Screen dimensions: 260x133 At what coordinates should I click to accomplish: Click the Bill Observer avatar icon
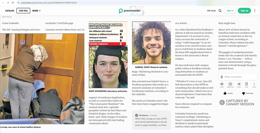(136, 115)
